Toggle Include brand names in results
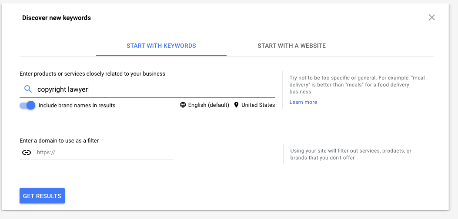The height and width of the screenshot is (219, 458). pyautogui.click(x=27, y=106)
